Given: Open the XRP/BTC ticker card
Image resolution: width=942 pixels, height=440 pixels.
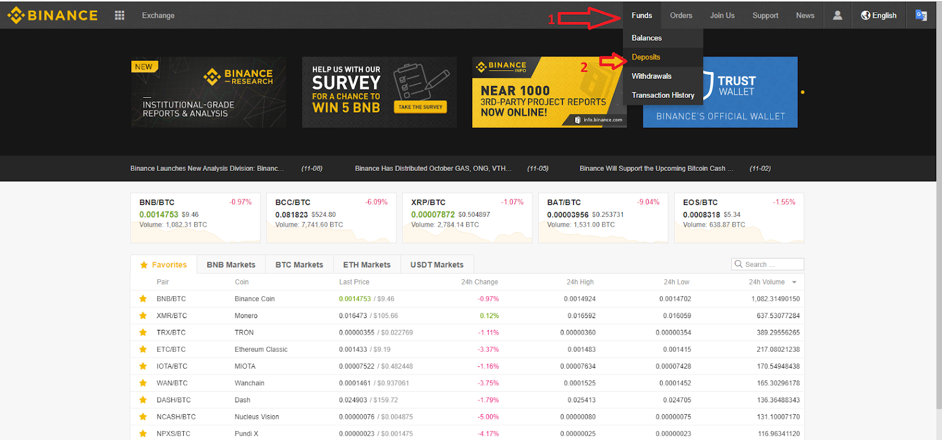Looking at the screenshot, I should [467, 218].
